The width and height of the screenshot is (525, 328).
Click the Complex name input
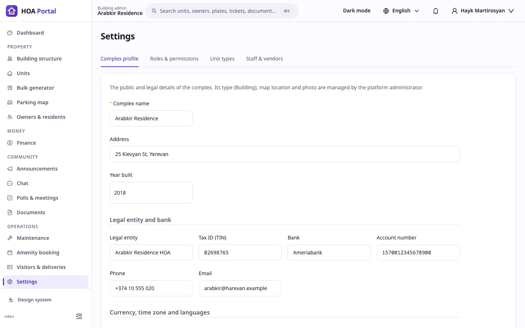point(151,118)
